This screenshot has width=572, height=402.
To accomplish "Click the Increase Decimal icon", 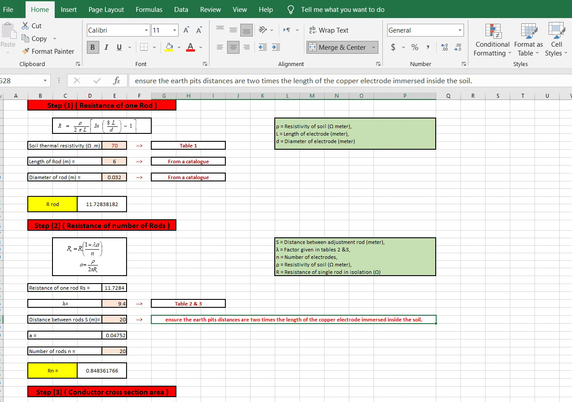I will (x=445, y=47).
